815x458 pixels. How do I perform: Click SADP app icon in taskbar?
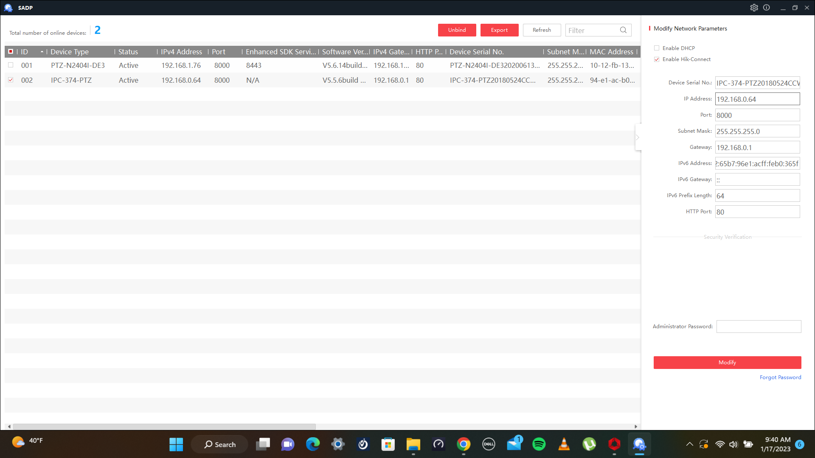pyautogui.click(x=639, y=444)
